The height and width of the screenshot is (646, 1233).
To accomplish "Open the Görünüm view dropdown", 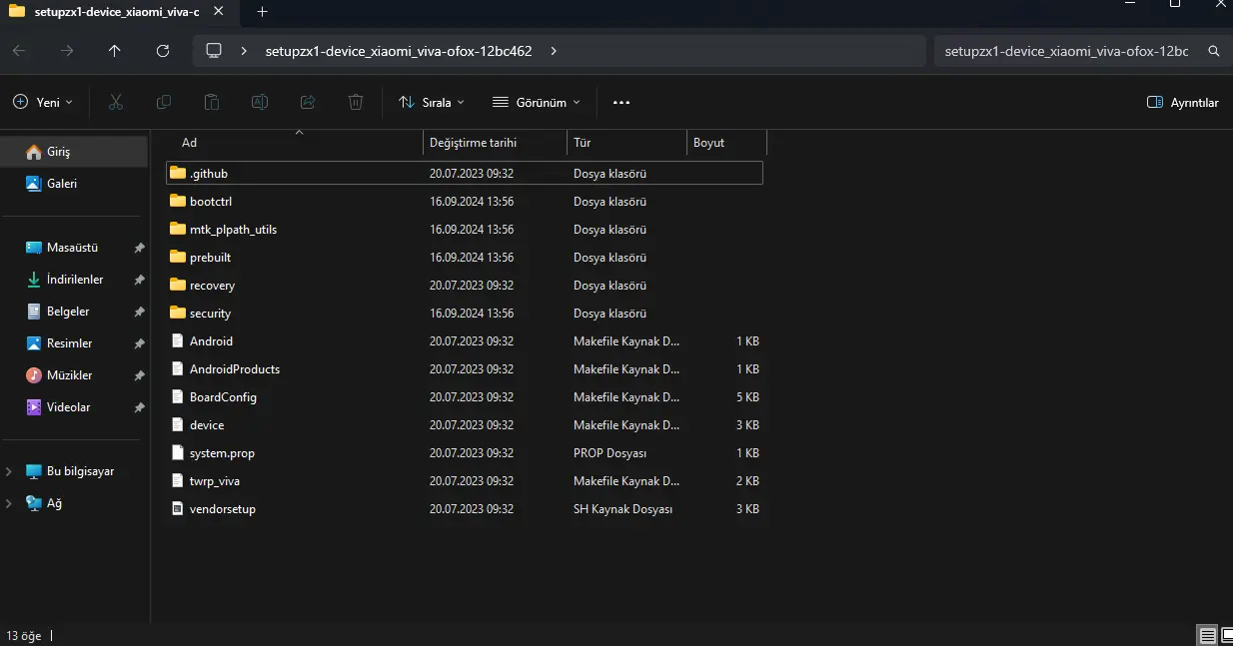I will (x=538, y=102).
